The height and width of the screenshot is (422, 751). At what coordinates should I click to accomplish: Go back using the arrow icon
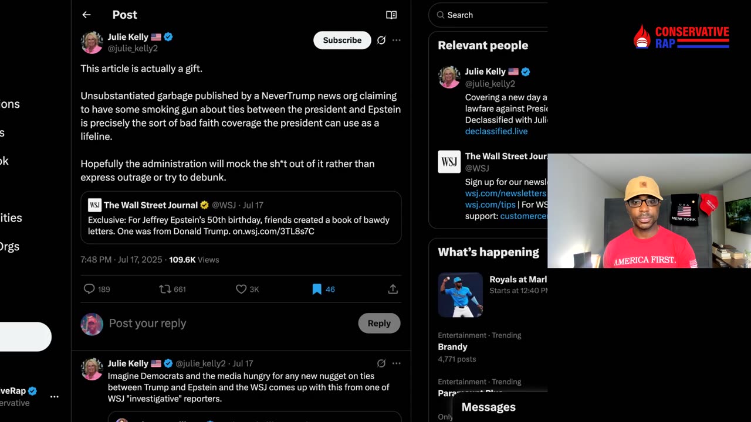tap(86, 15)
